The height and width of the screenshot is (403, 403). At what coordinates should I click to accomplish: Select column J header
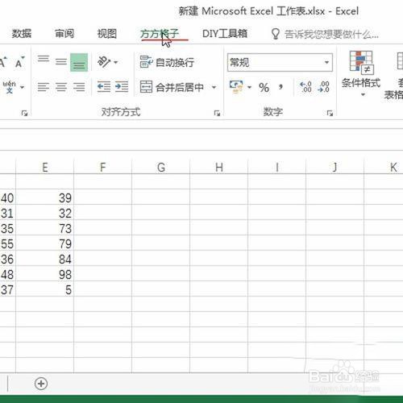click(x=335, y=167)
